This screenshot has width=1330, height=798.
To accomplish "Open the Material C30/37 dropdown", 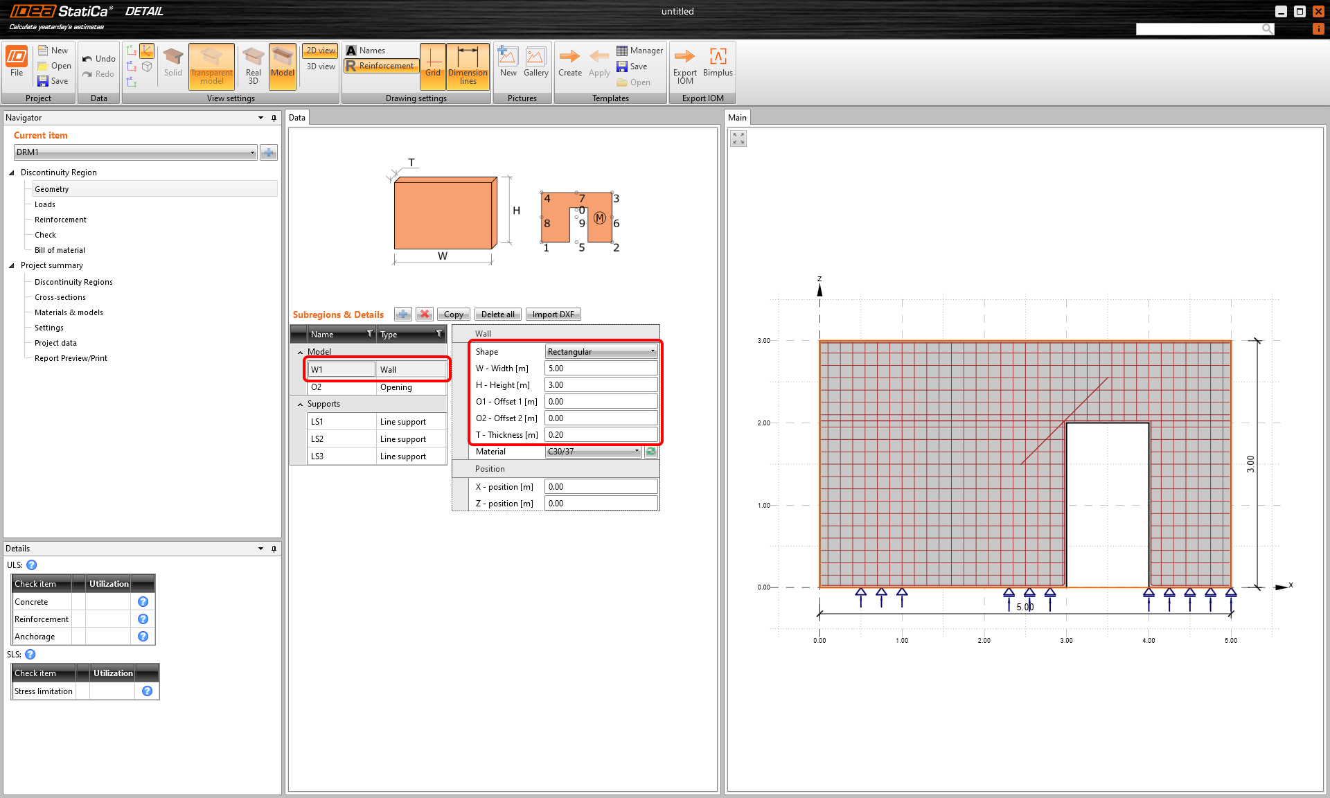I will (x=593, y=452).
